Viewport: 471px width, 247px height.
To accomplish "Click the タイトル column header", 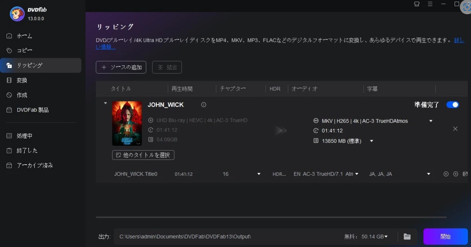I will (121, 89).
